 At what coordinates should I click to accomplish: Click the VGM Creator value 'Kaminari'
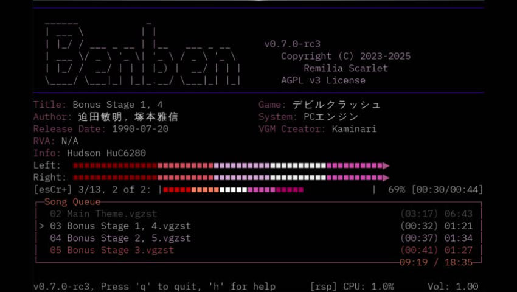(x=354, y=129)
